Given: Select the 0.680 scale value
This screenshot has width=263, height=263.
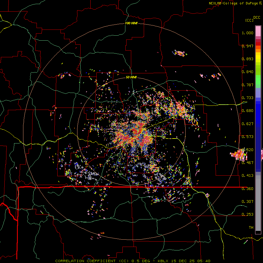Looking at the screenshot, I should pos(248,111).
